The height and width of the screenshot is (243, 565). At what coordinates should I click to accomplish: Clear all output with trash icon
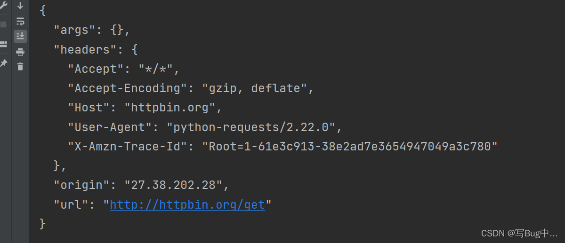click(x=20, y=66)
